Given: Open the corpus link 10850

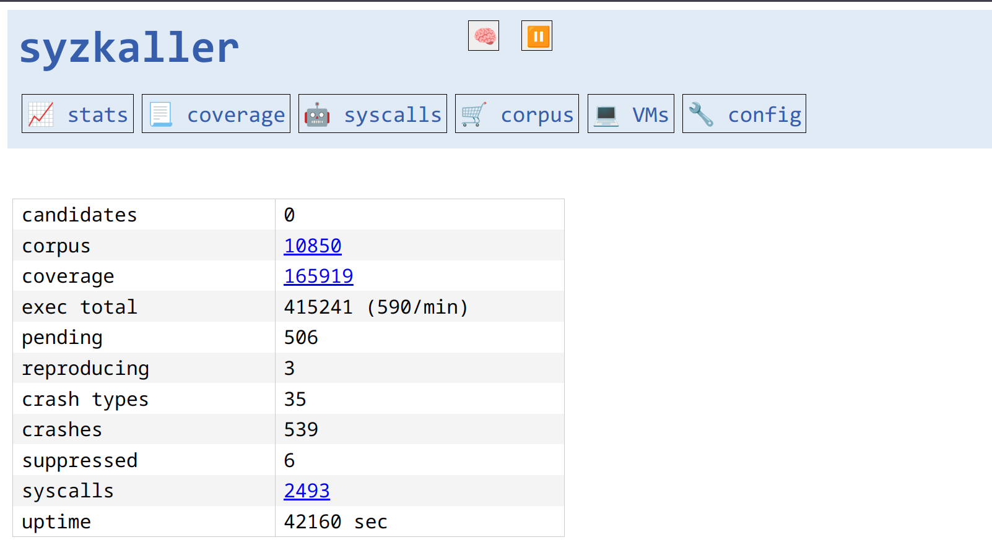Looking at the screenshot, I should click(x=312, y=245).
